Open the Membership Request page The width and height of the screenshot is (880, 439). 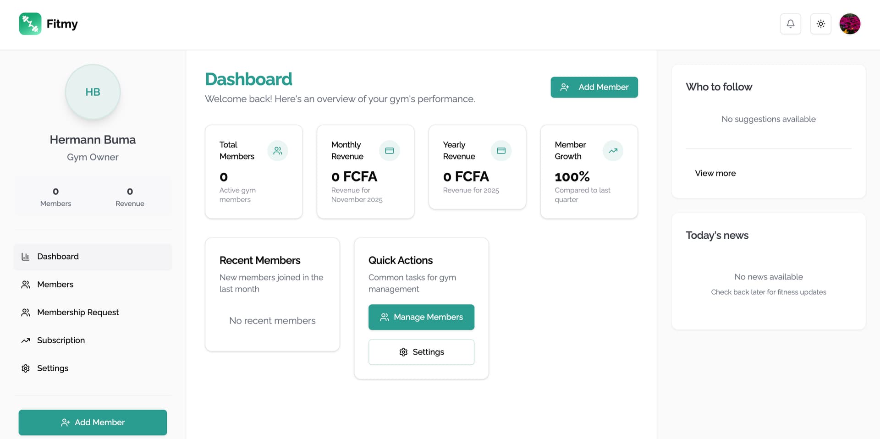[x=78, y=313]
